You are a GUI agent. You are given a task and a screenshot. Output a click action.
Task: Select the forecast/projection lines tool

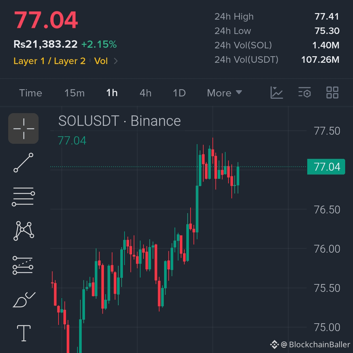[23, 265]
